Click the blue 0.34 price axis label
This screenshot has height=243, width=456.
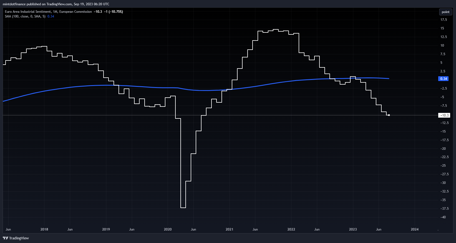tap(444, 79)
